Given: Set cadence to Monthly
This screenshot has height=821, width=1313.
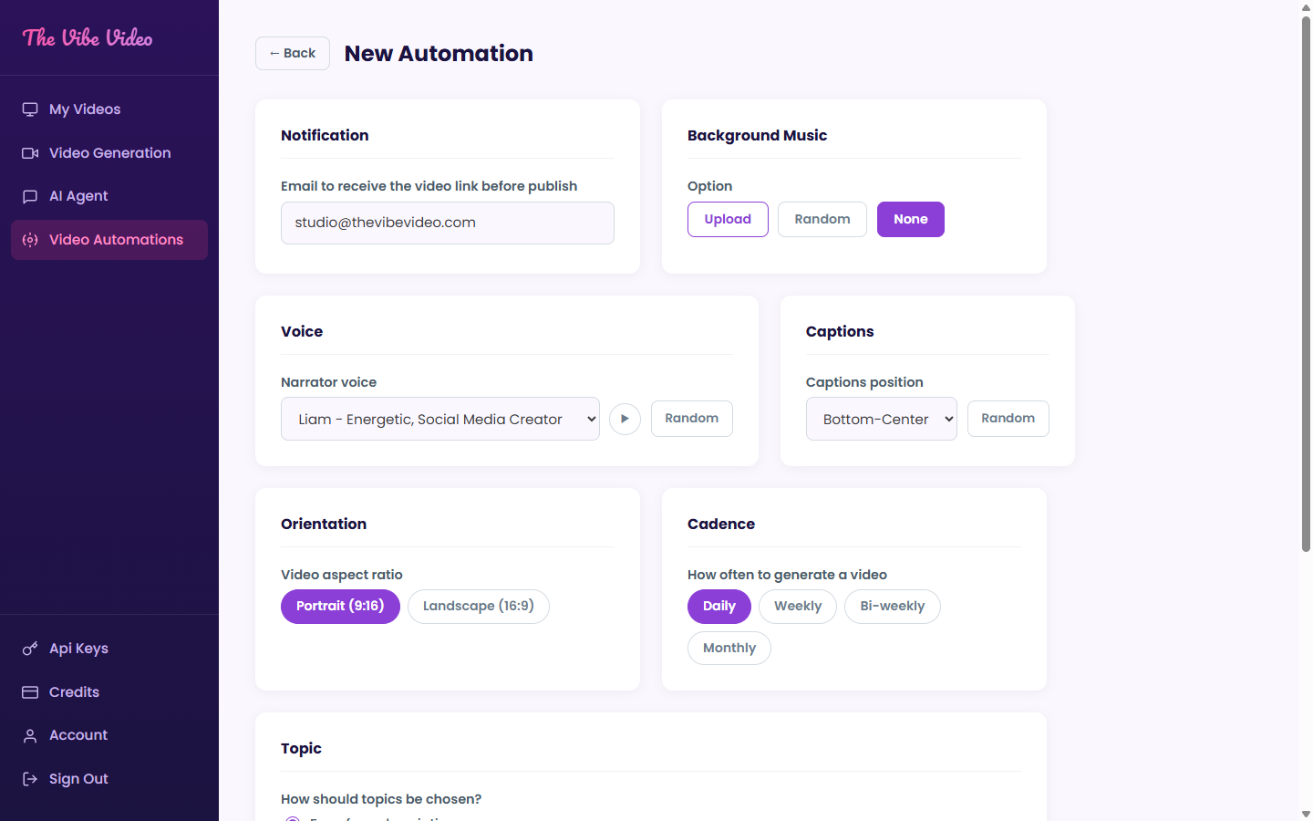Looking at the screenshot, I should pyautogui.click(x=729, y=649).
